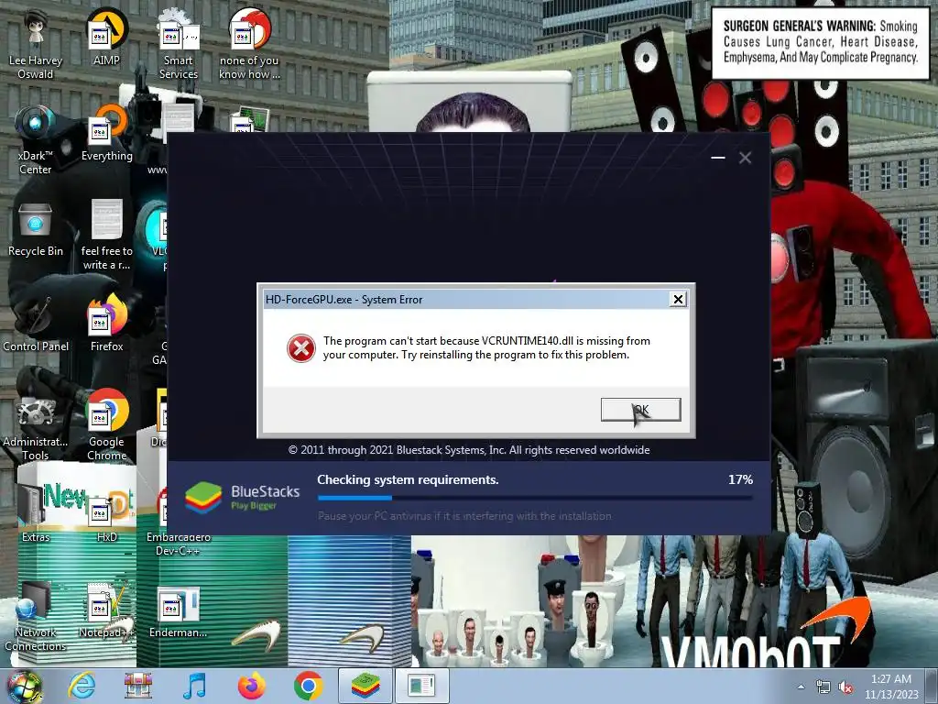Click the Bluestack Systems copyright text
Screen dimensions: 938x704
(468, 449)
